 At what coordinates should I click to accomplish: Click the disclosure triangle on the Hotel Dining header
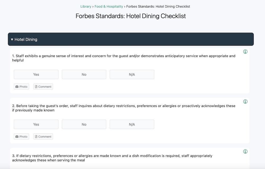(x=12, y=39)
